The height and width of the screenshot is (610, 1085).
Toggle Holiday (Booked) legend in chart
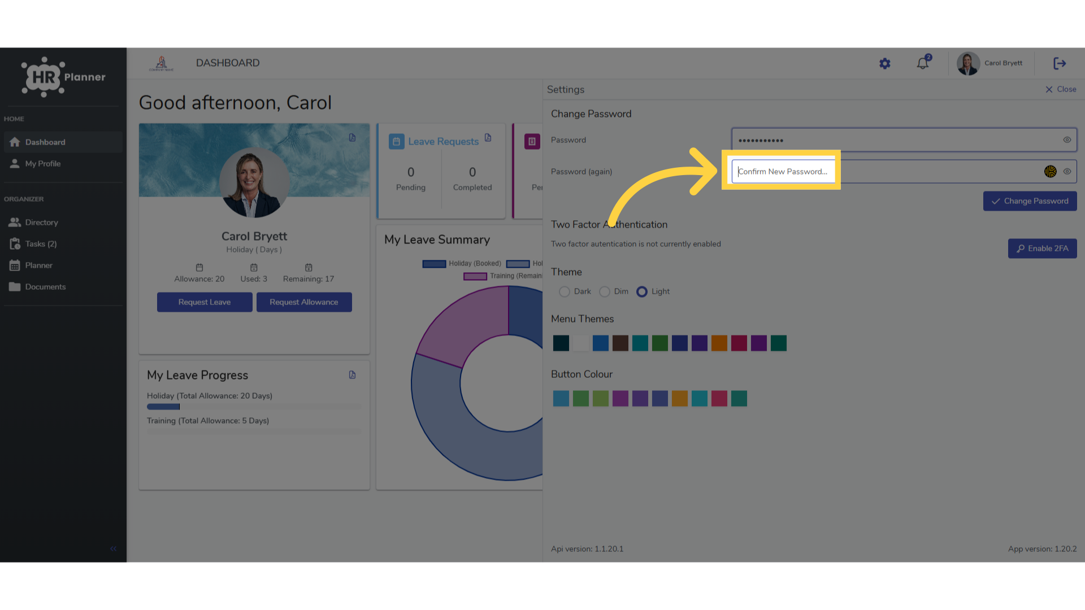462,264
